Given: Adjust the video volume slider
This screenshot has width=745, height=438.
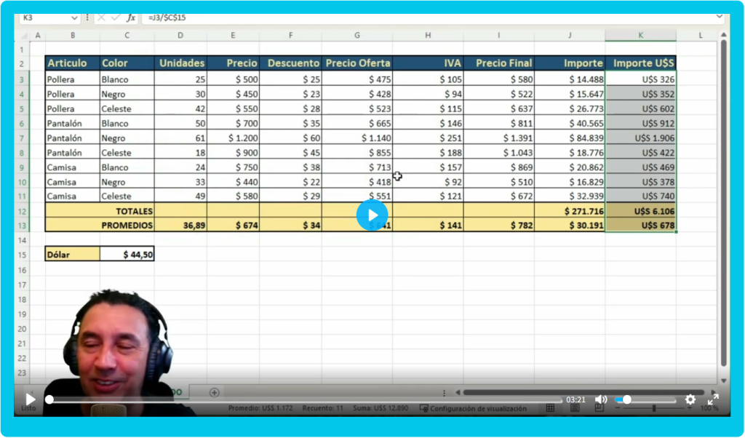Looking at the screenshot, I should [645, 399].
